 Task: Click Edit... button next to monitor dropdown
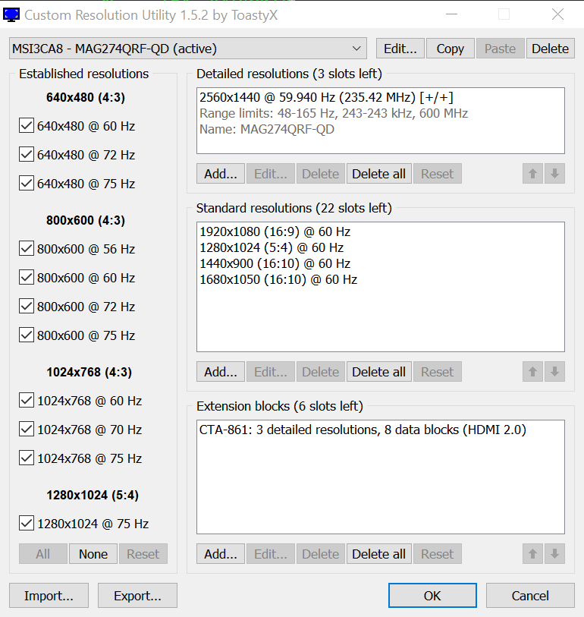400,49
